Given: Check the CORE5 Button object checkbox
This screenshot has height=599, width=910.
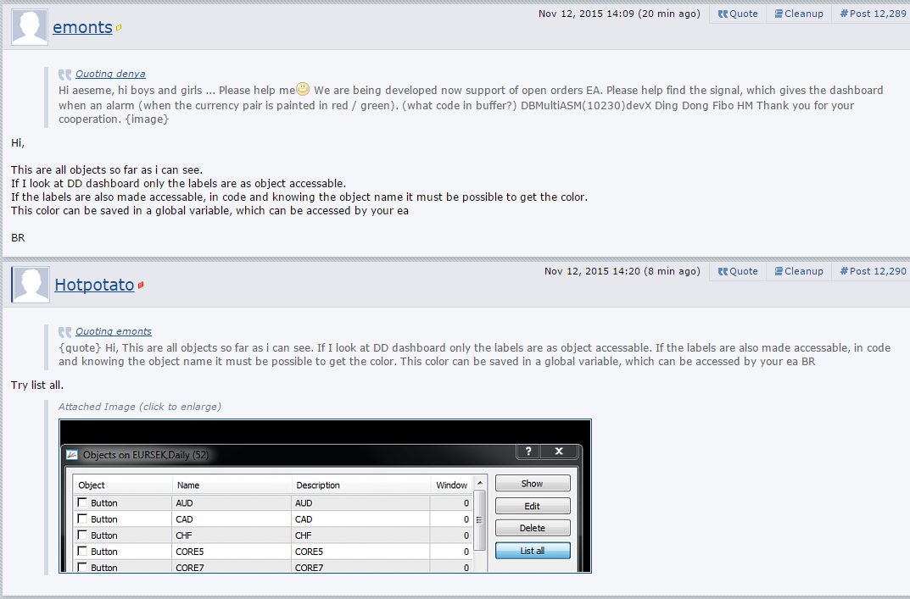Looking at the screenshot, I should coord(81,551).
